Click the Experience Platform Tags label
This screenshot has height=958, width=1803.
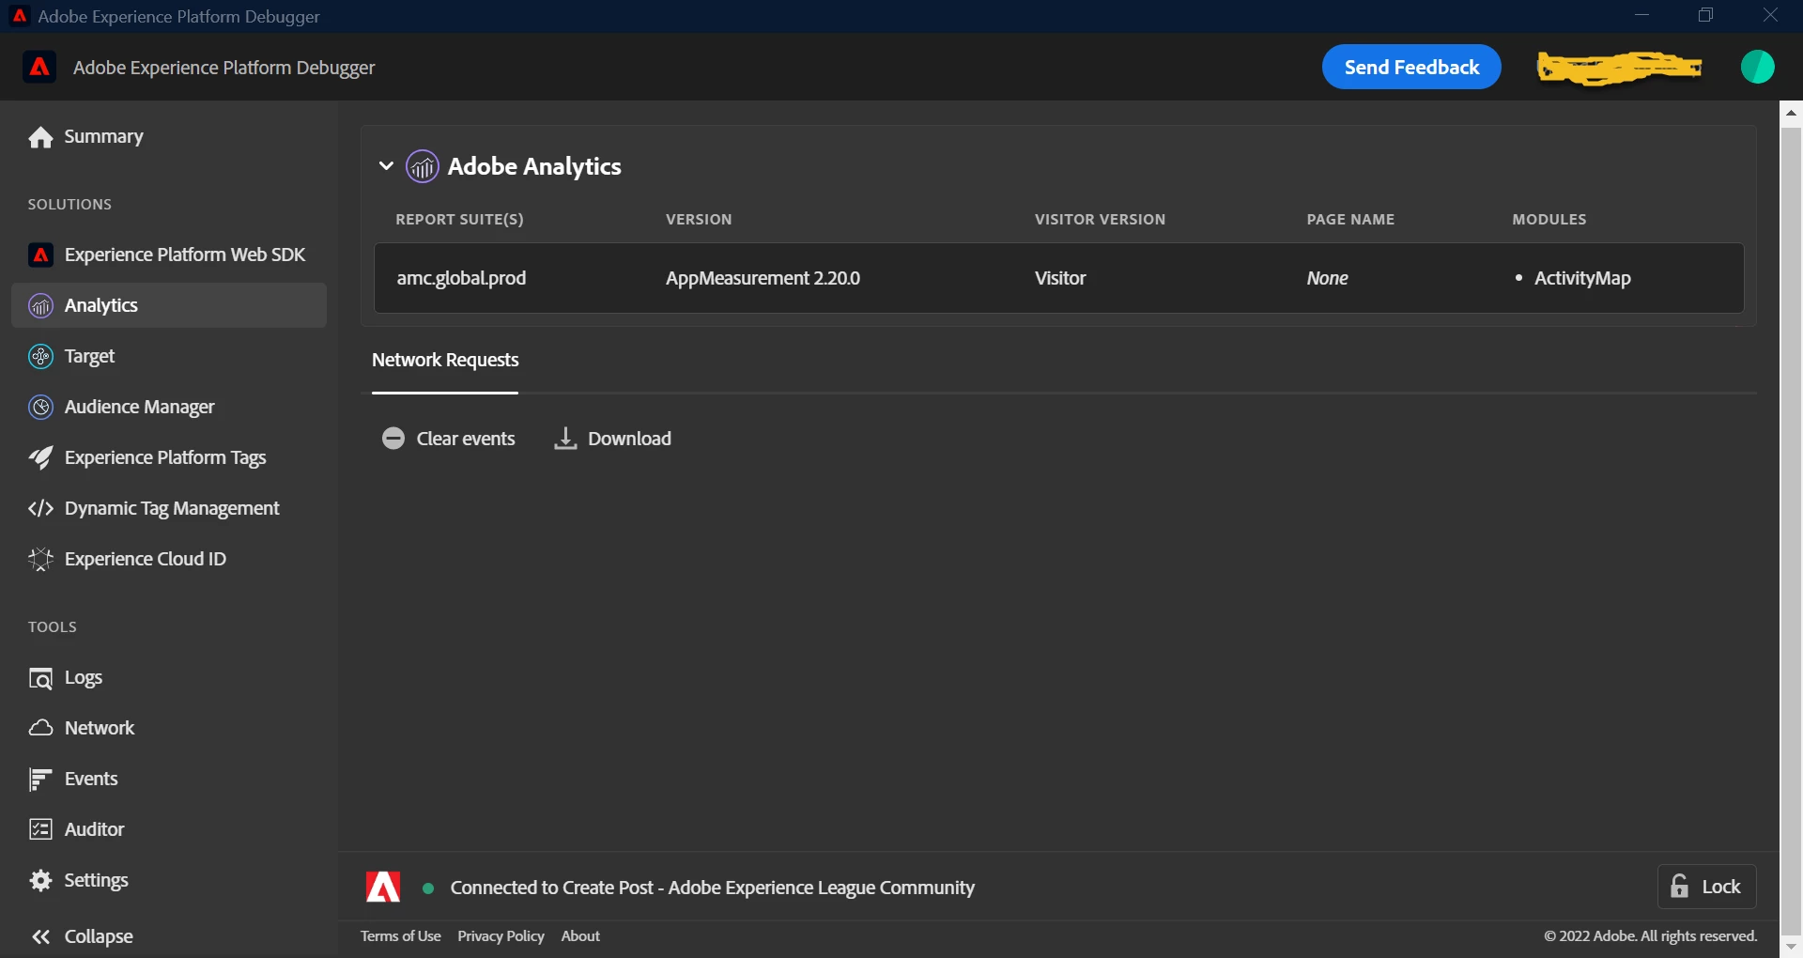point(165,457)
